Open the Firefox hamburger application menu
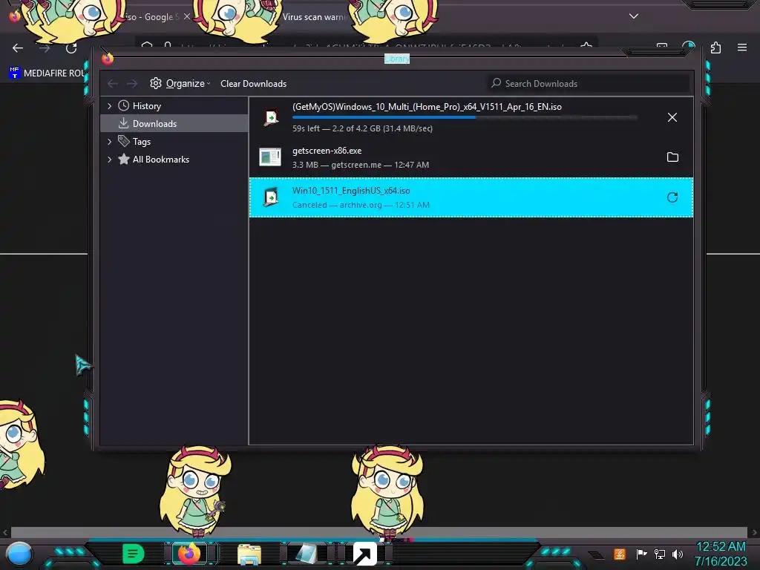 (x=742, y=47)
